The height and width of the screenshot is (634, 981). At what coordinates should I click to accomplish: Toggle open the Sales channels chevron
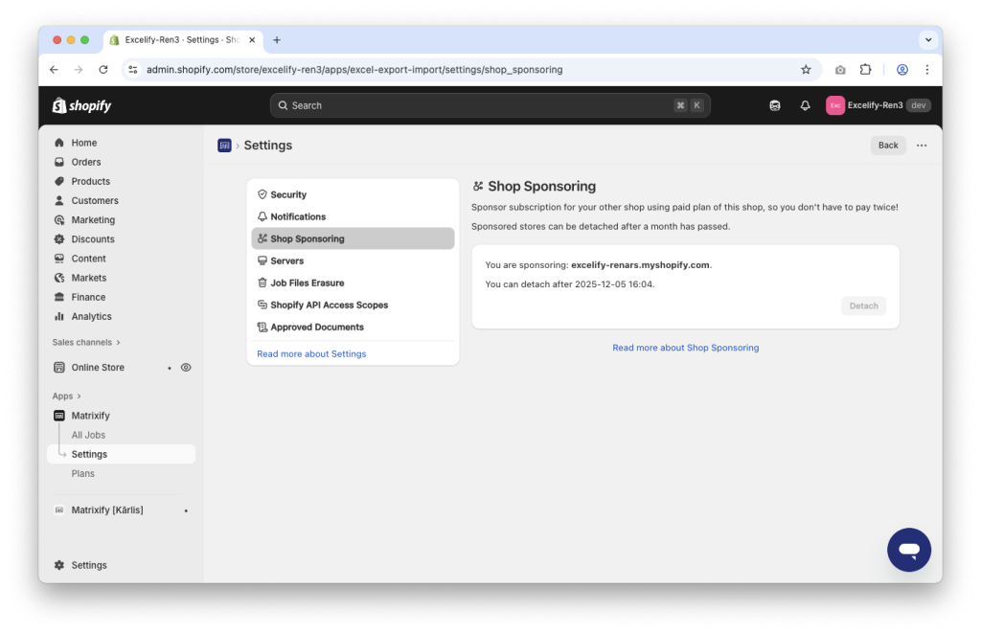pyautogui.click(x=118, y=342)
